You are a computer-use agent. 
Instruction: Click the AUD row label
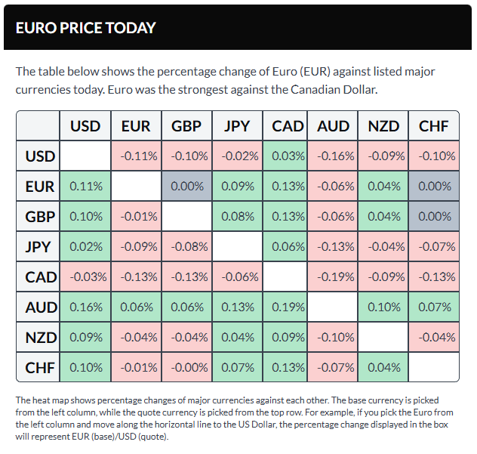click(x=39, y=307)
